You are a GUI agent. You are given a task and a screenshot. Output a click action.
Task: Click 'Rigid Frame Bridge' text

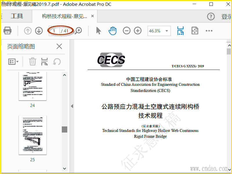tap(150, 136)
